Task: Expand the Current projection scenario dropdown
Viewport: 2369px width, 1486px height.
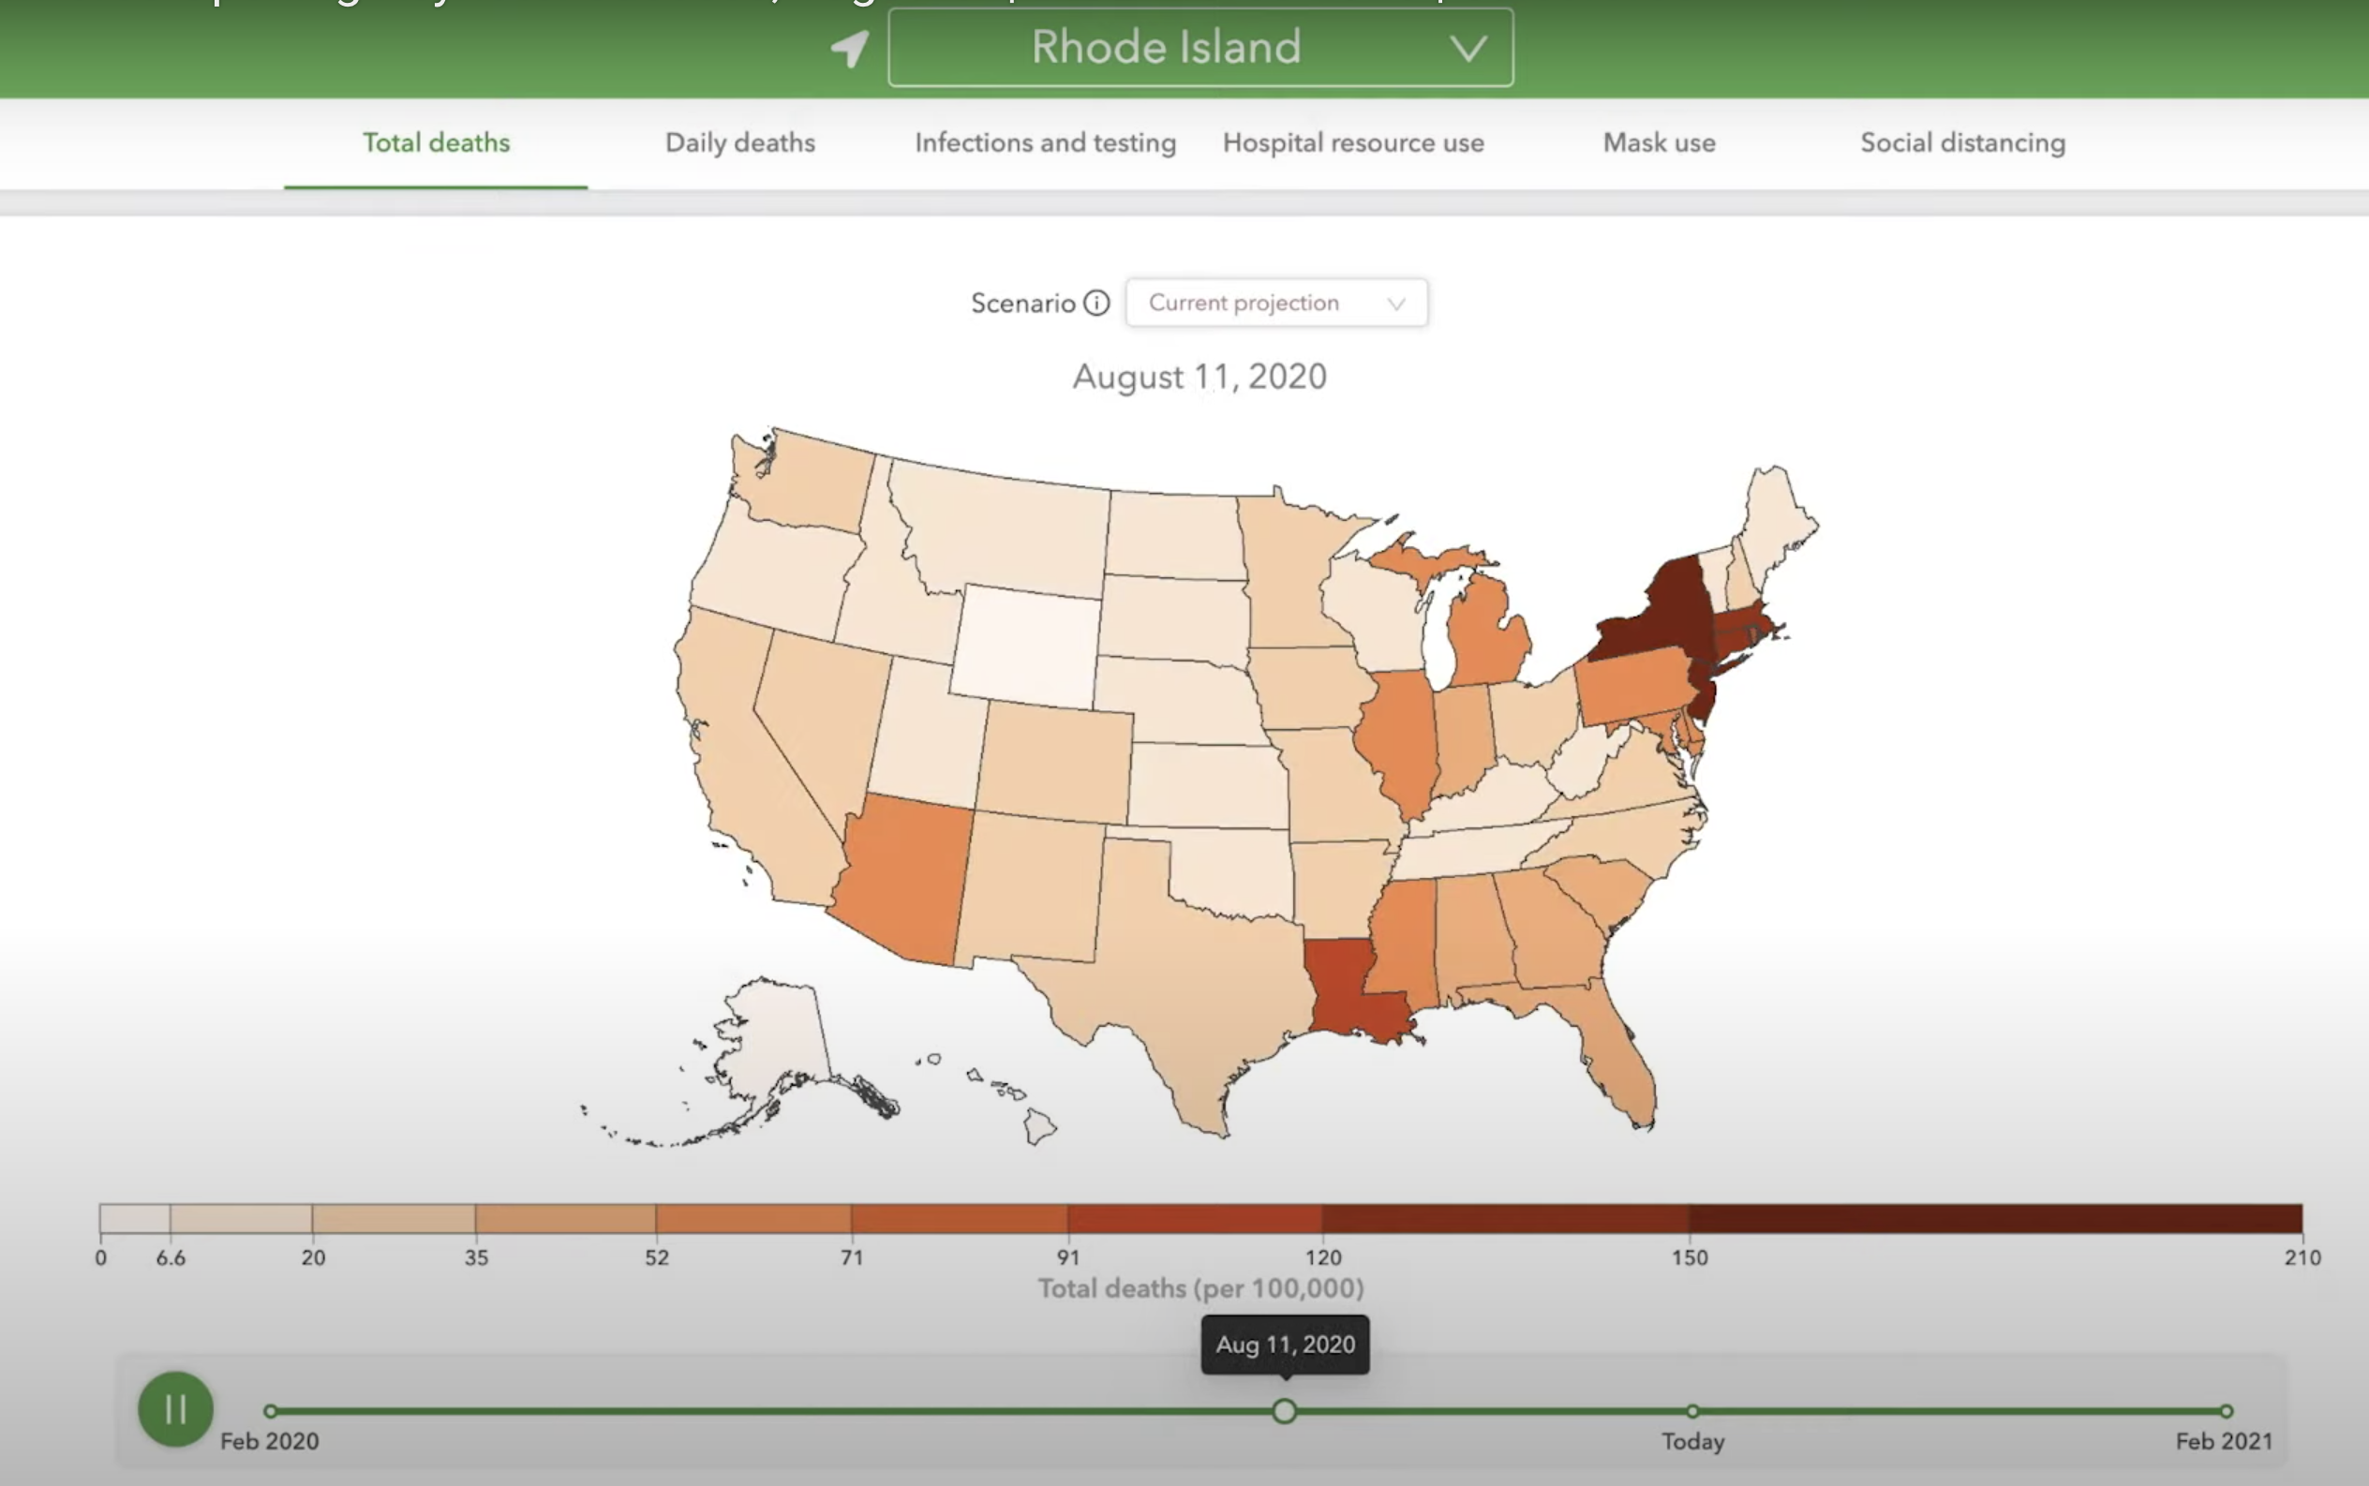Action: tap(1276, 303)
